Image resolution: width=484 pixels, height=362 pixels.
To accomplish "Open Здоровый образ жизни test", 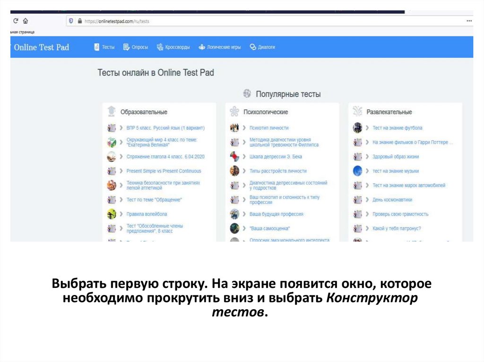I will (396, 157).
